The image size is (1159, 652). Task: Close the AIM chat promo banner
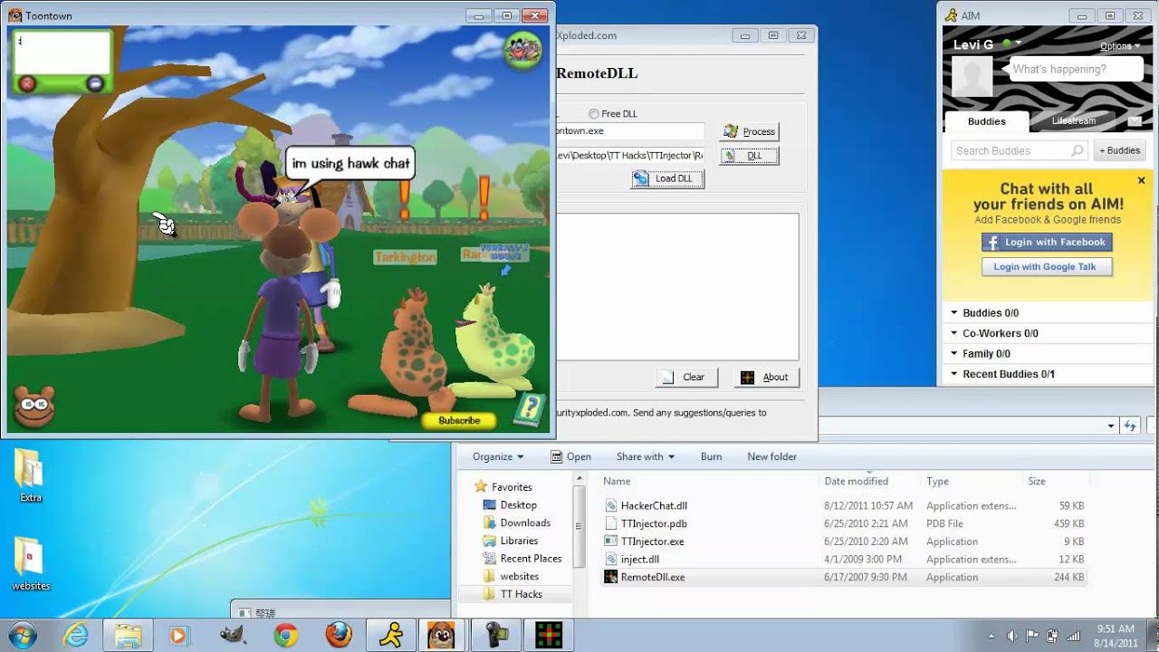[1141, 180]
